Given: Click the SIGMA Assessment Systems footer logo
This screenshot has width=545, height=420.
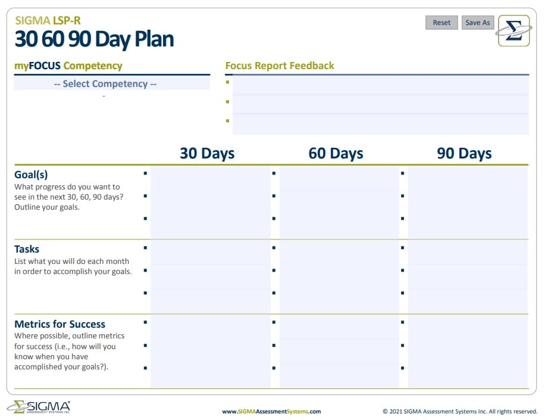Looking at the screenshot, I should click(39, 407).
